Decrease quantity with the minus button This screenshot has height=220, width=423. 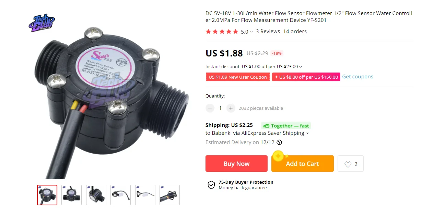[x=210, y=108]
